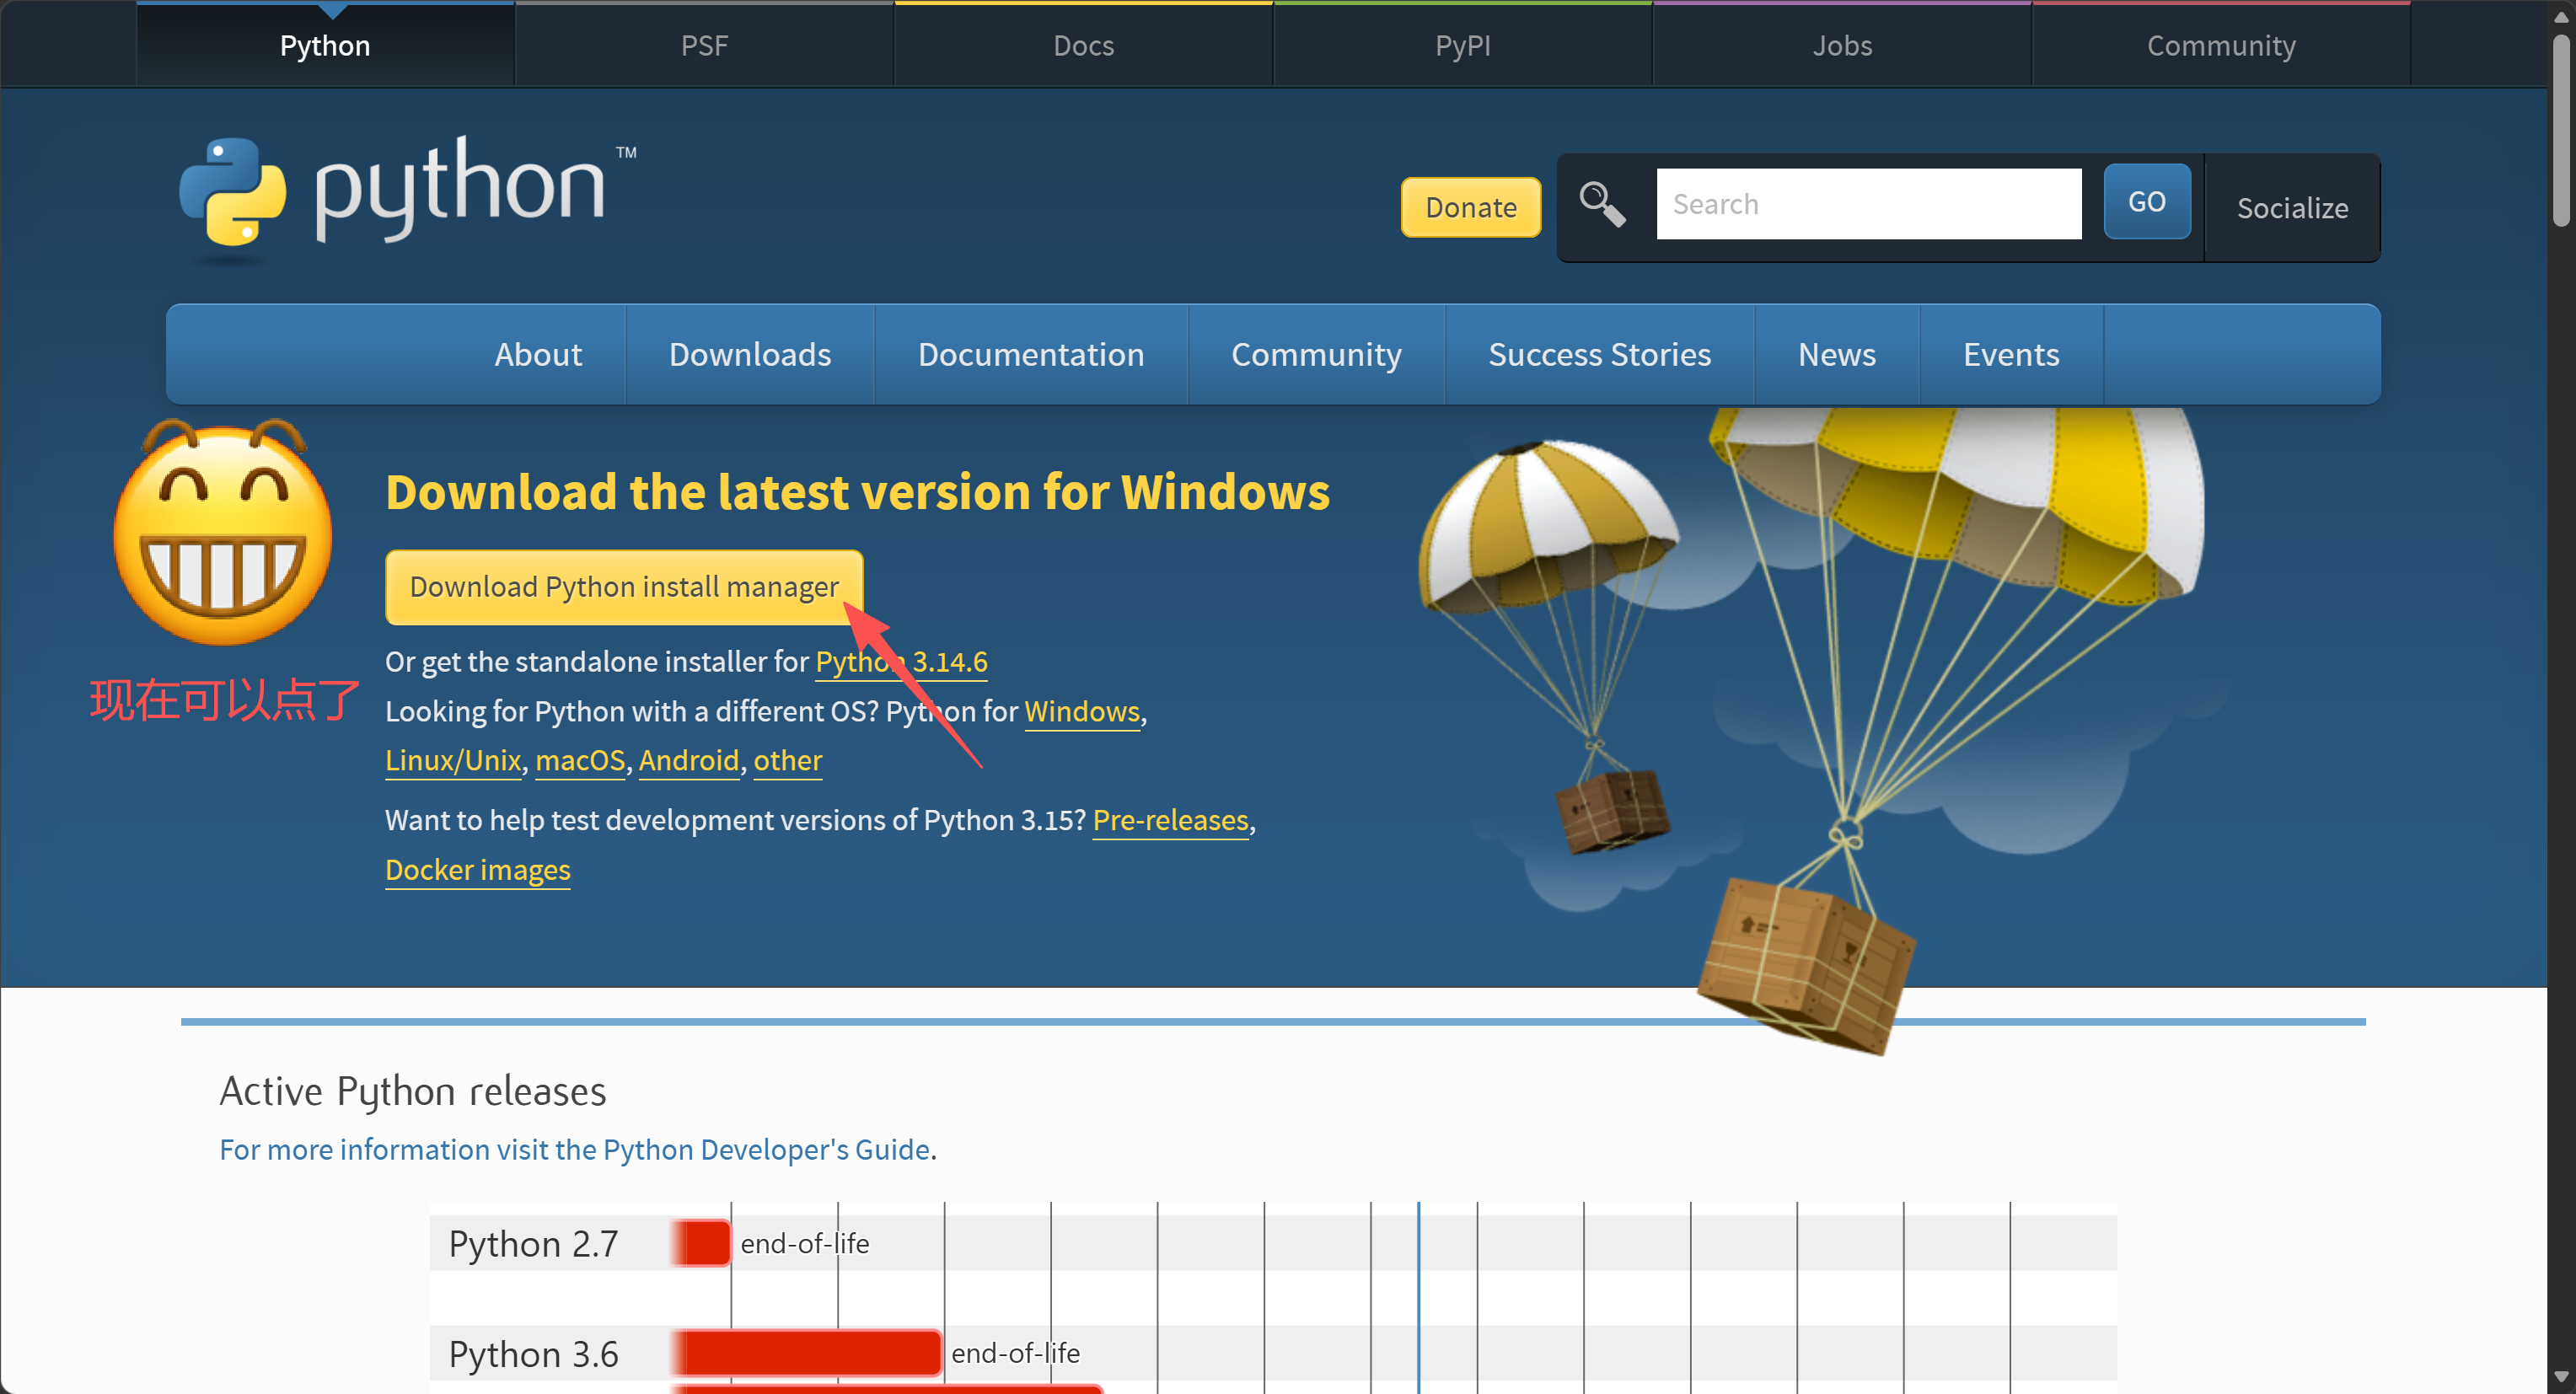Open the Downloads navigation menu
Screen dimensions: 2576x1394
(x=750, y=354)
